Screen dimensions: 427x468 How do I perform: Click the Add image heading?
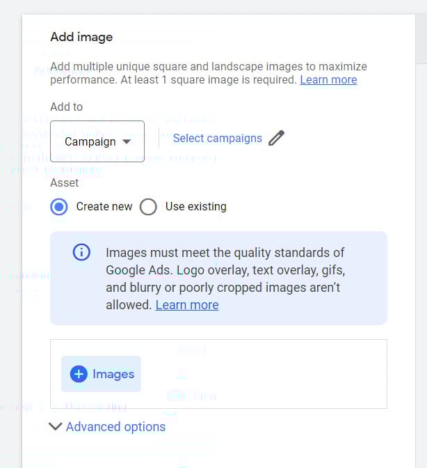(x=81, y=37)
